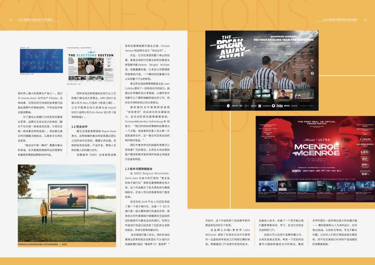Select line beginning "为了推动大规模行为改变"

[x=43, y=117]
